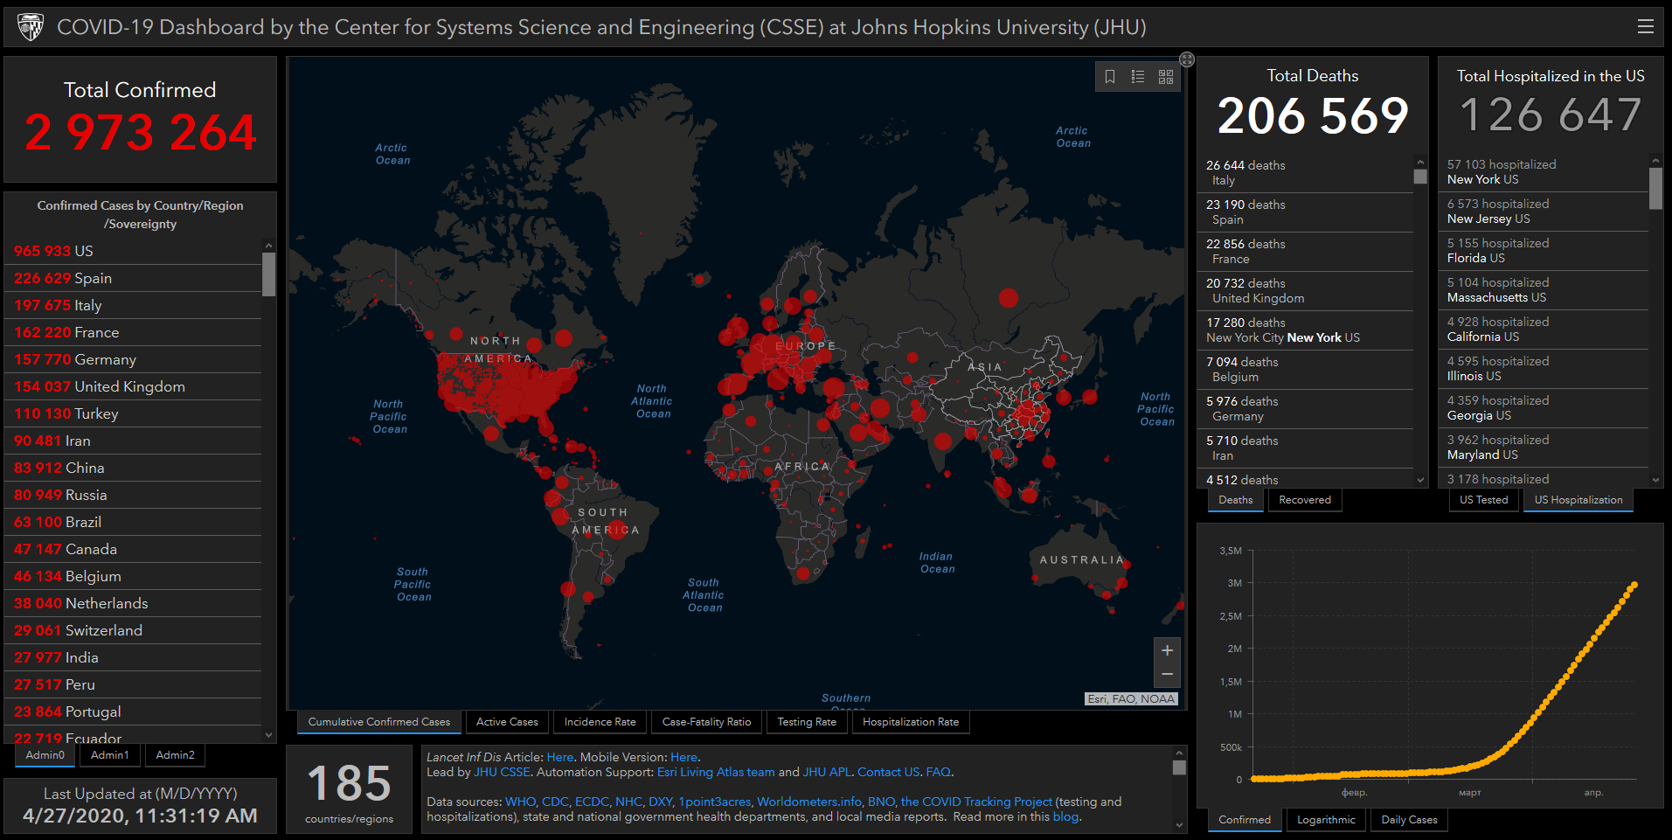Viewport: 1672px width, 840px height.
Task: Select the US row in cases list
Action: coord(133,252)
